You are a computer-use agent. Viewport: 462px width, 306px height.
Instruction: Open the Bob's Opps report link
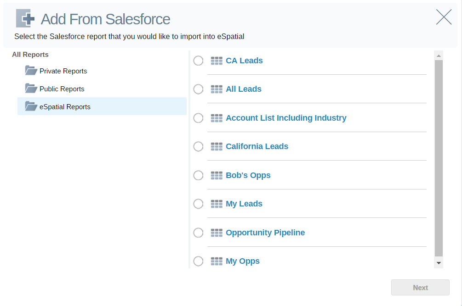[248, 176]
